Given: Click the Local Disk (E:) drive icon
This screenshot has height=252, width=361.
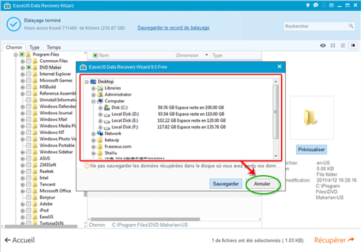Looking at the screenshot, I should pos(107,121).
